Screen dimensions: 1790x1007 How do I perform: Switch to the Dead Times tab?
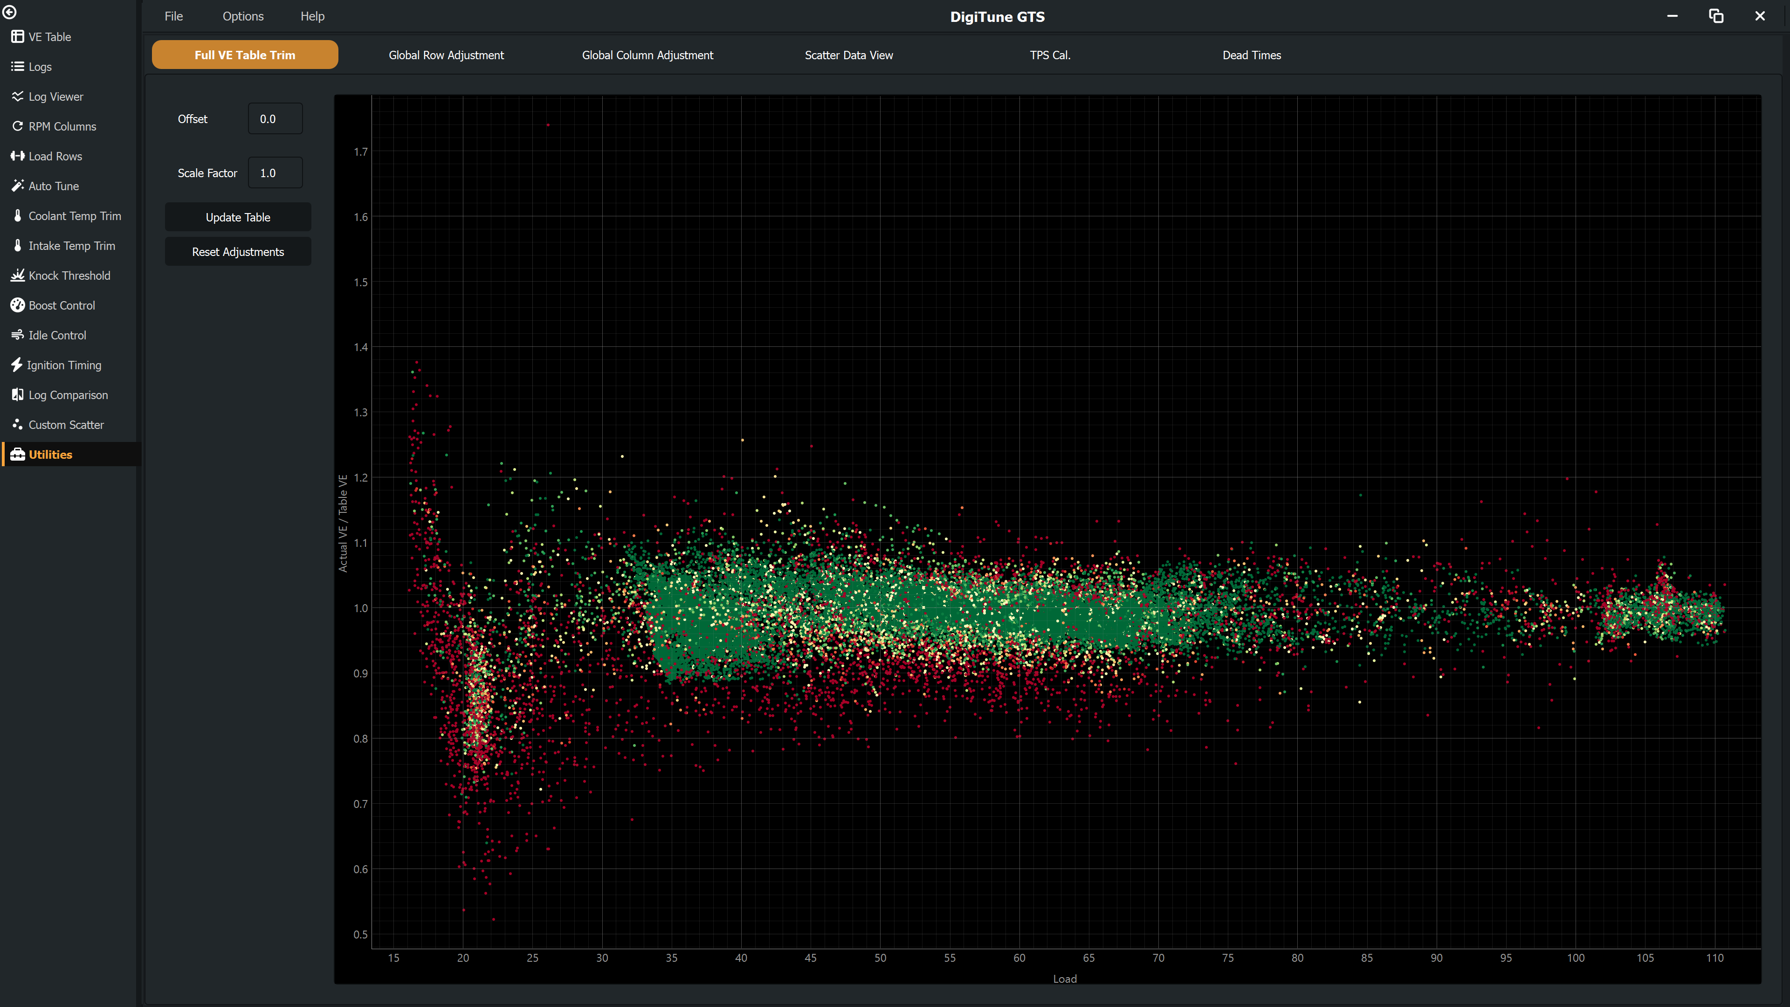click(1252, 55)
